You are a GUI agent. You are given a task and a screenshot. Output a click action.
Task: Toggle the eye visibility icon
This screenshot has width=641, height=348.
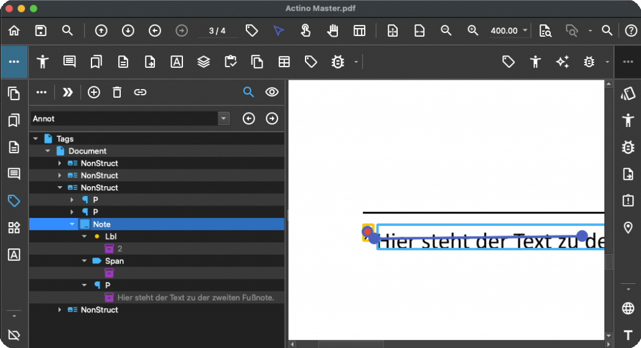coord(271,92)
